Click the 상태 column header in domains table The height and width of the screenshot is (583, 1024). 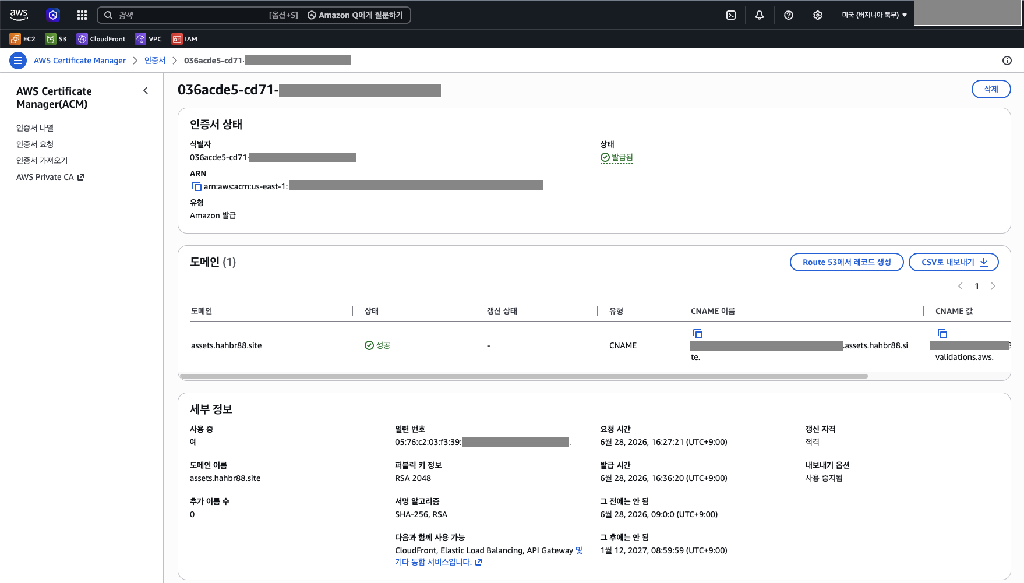pyautogui.click(x=372, y=311)
